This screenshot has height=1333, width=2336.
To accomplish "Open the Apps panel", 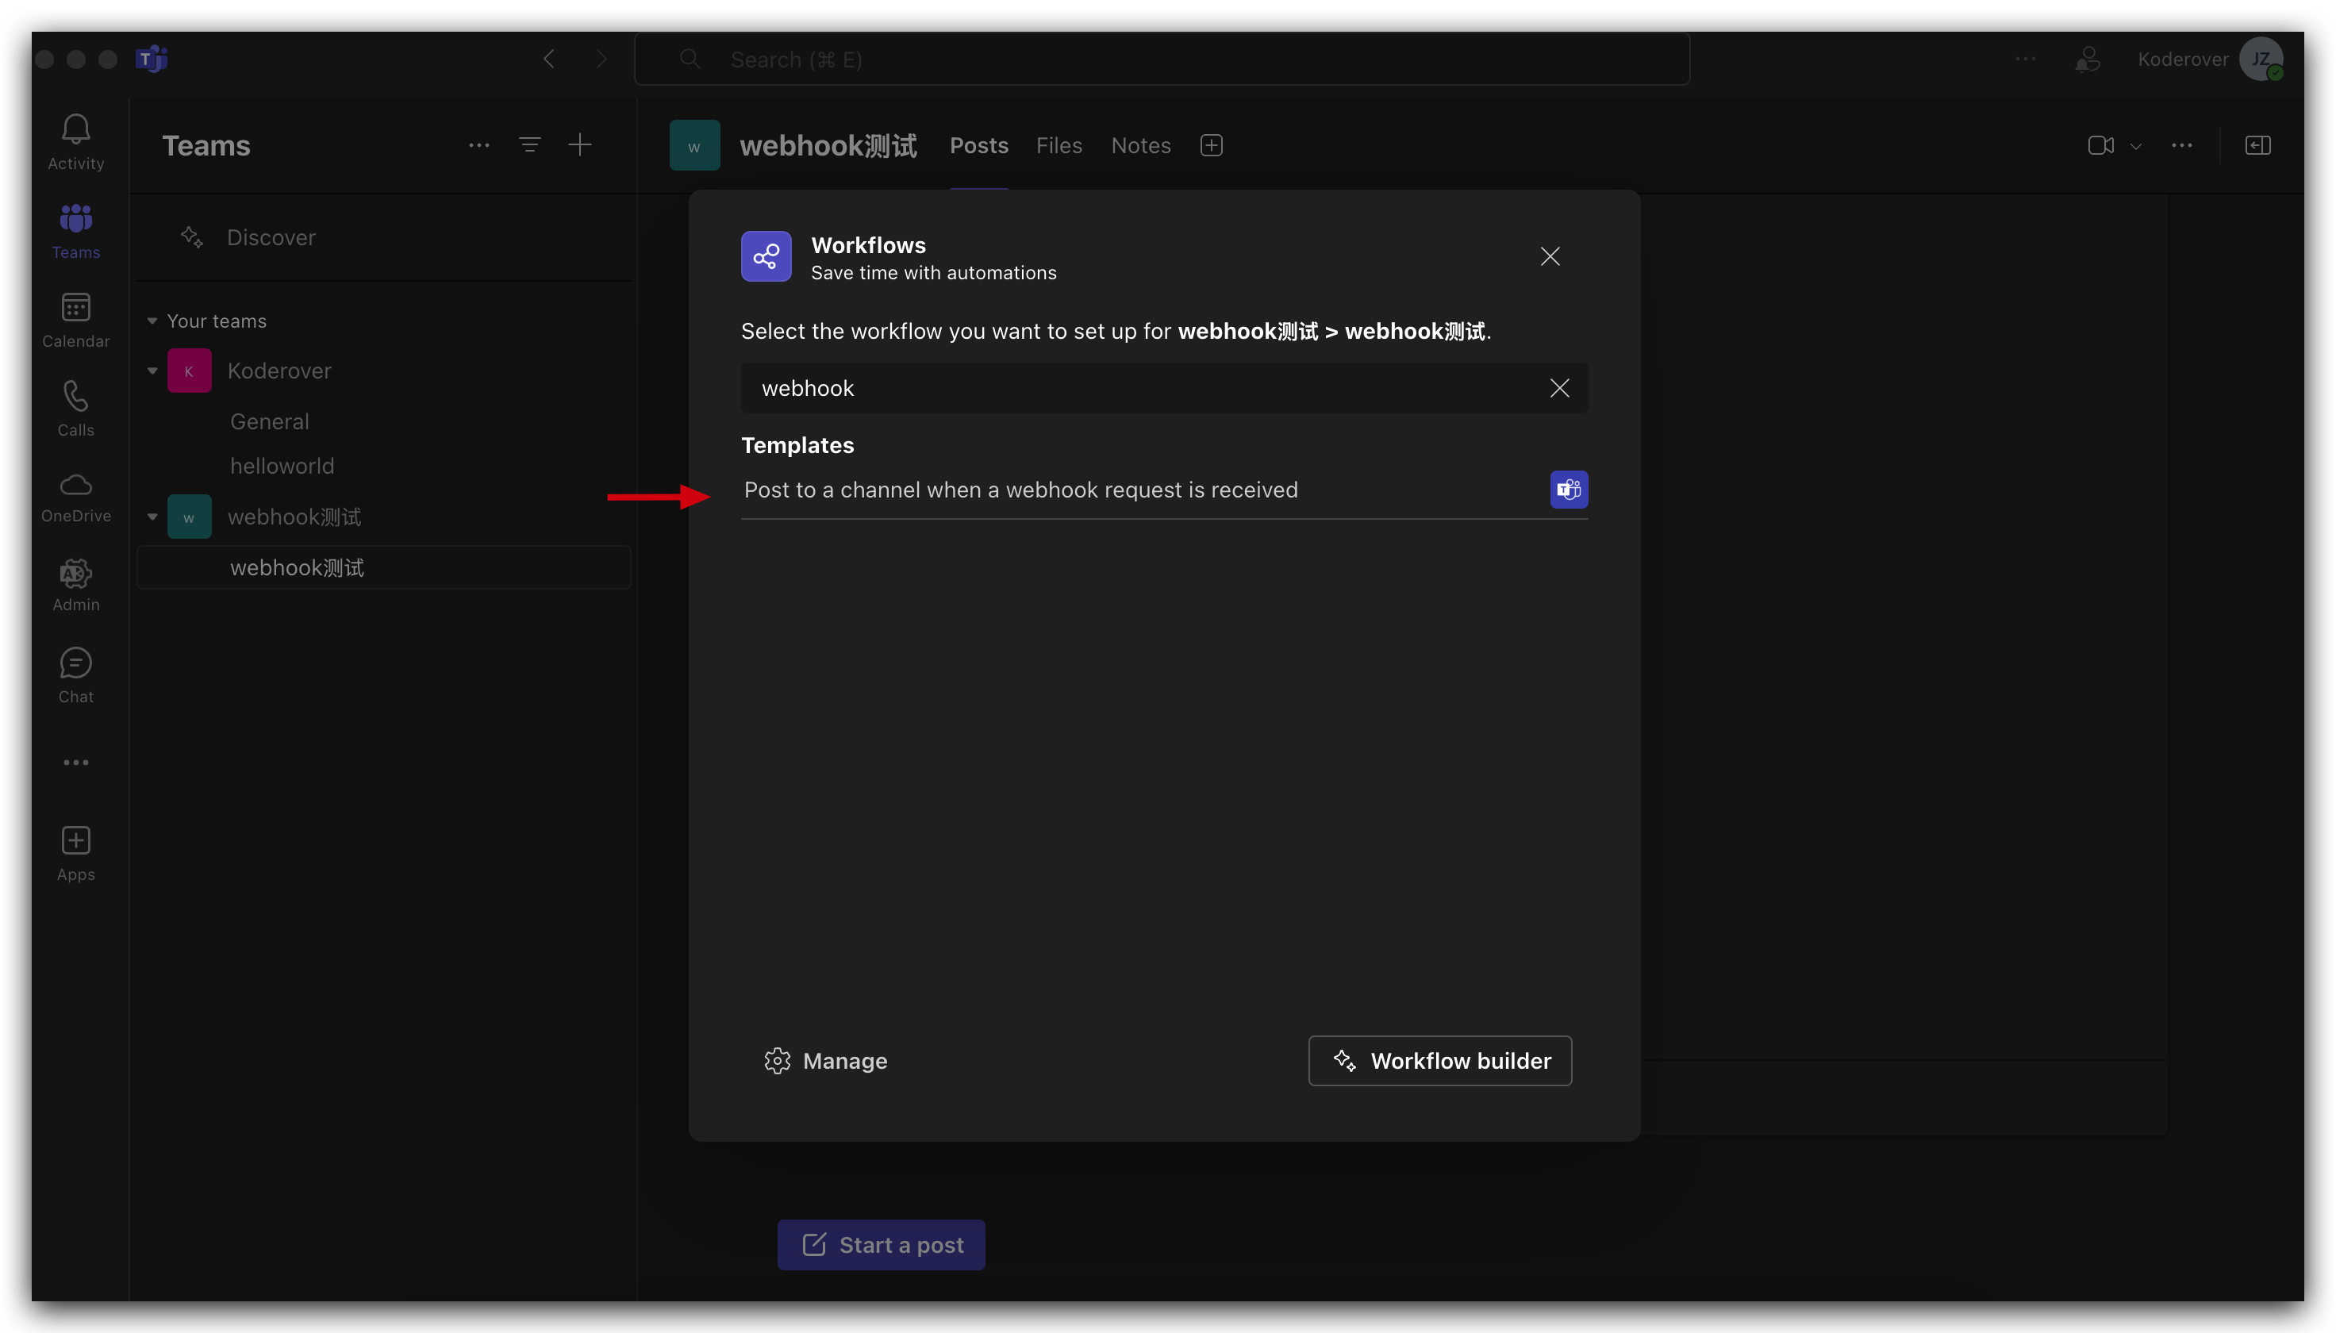I will [x=76, y=851].
